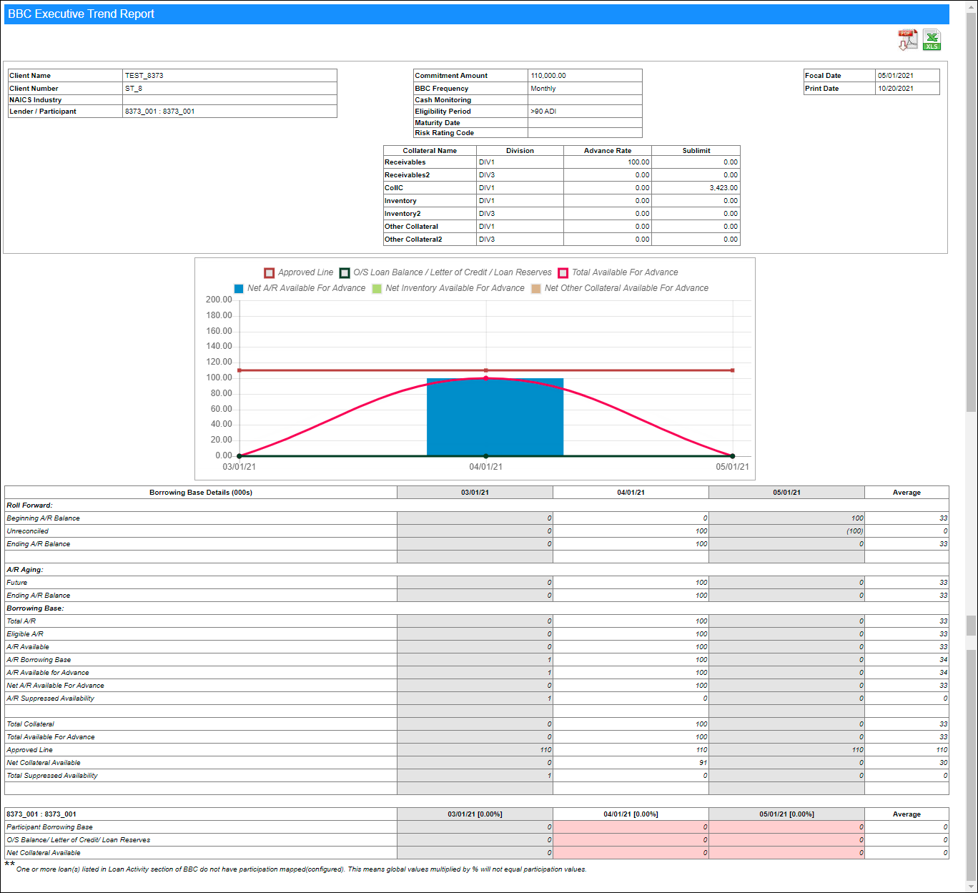This screenshot has height=893, width=978.
Task: Toggle the Approved Line legend marker
Action: (x=270, y=273)
